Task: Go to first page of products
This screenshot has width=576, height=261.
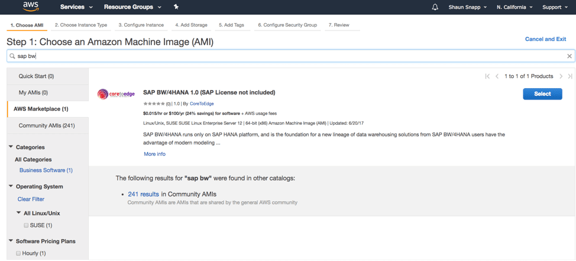Action: coord(487,76)
